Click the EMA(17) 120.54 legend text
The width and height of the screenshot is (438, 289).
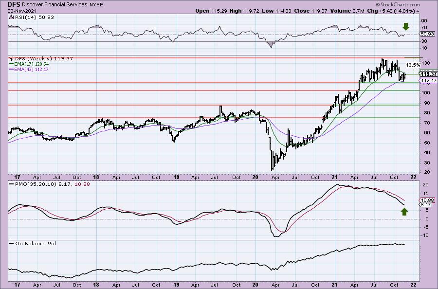31,64
